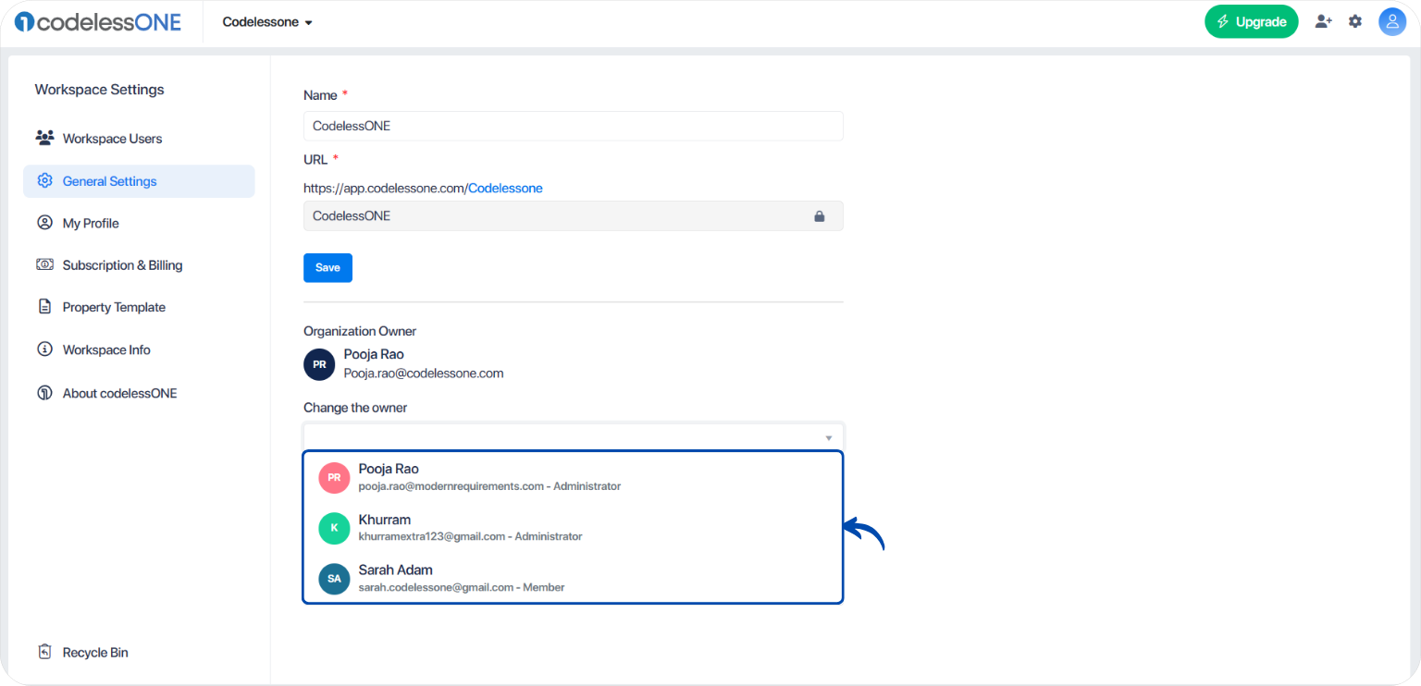1421x686 pixels.
Task: Open Subscription & Billing page
Action: 139,265
